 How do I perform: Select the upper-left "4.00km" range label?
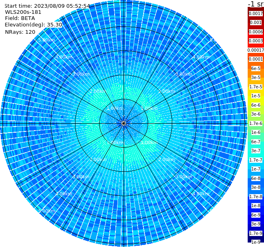coord(64,57)
